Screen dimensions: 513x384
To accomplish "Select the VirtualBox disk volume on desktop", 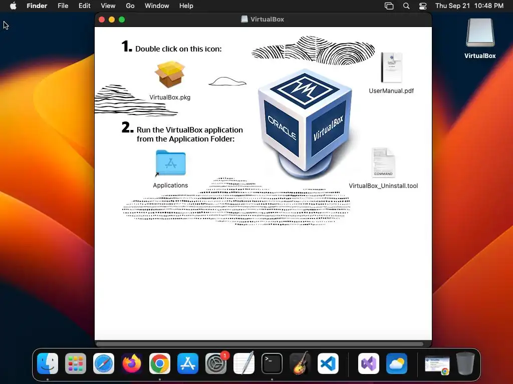I will [x=480, y=32].
